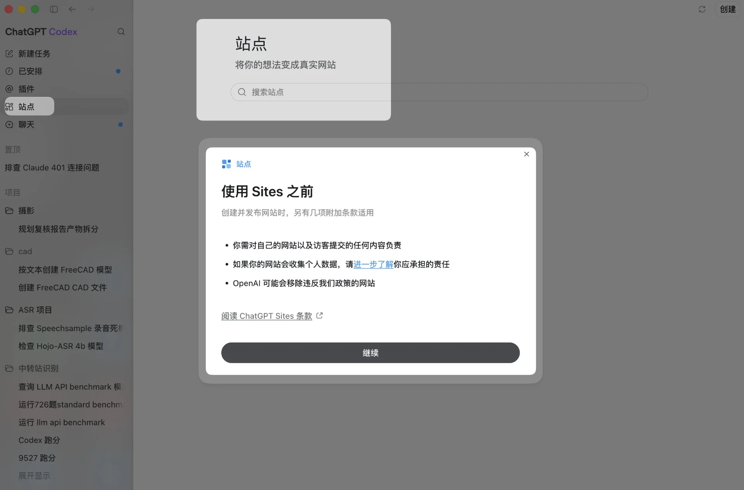Click 展开显示 to show more
The image size is (744, 490).
click(34, 476)
